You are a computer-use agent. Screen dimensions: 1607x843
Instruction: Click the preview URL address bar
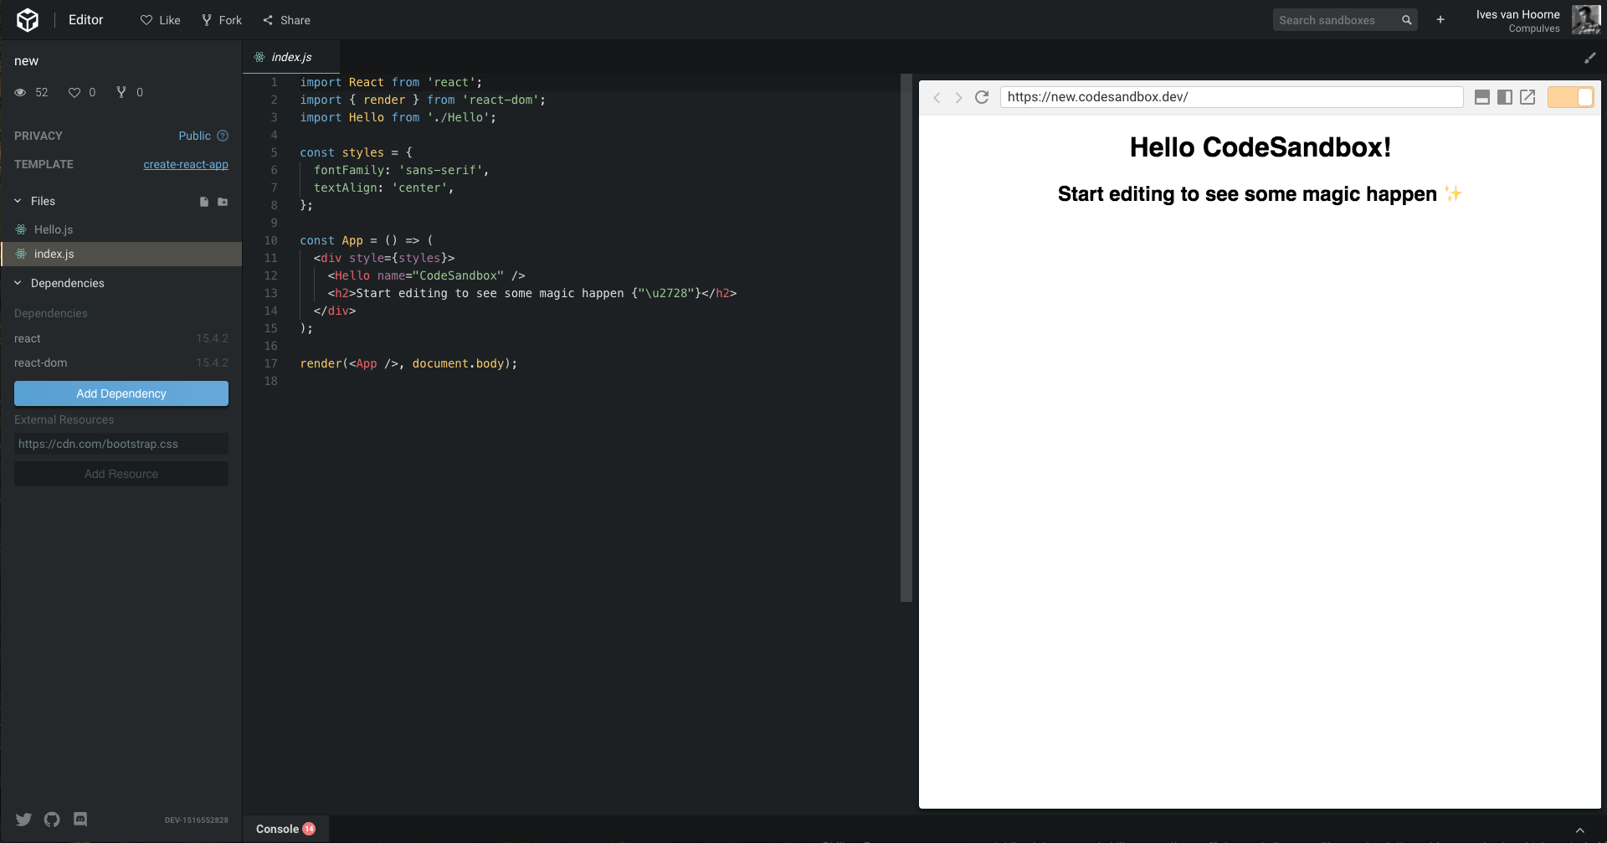(x=1231, y=97)
